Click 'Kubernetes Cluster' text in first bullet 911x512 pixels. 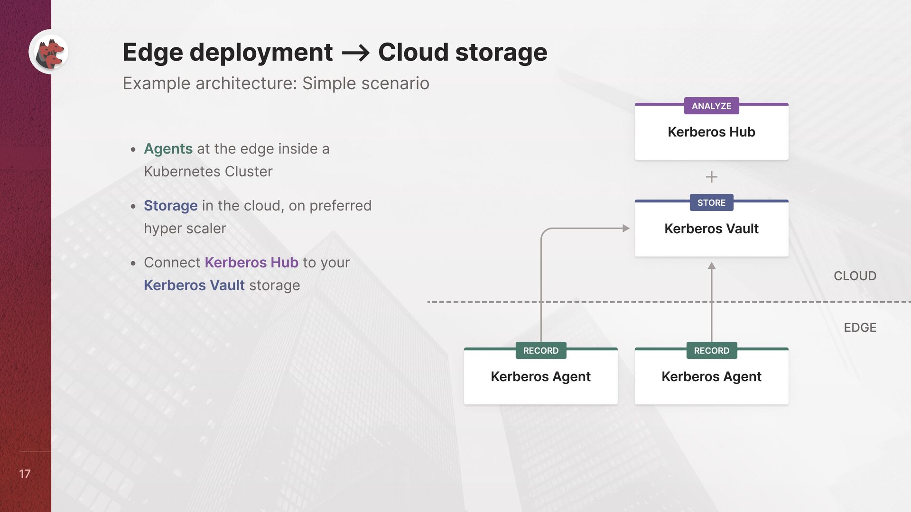pyautogui.click(x=208, y=171)
